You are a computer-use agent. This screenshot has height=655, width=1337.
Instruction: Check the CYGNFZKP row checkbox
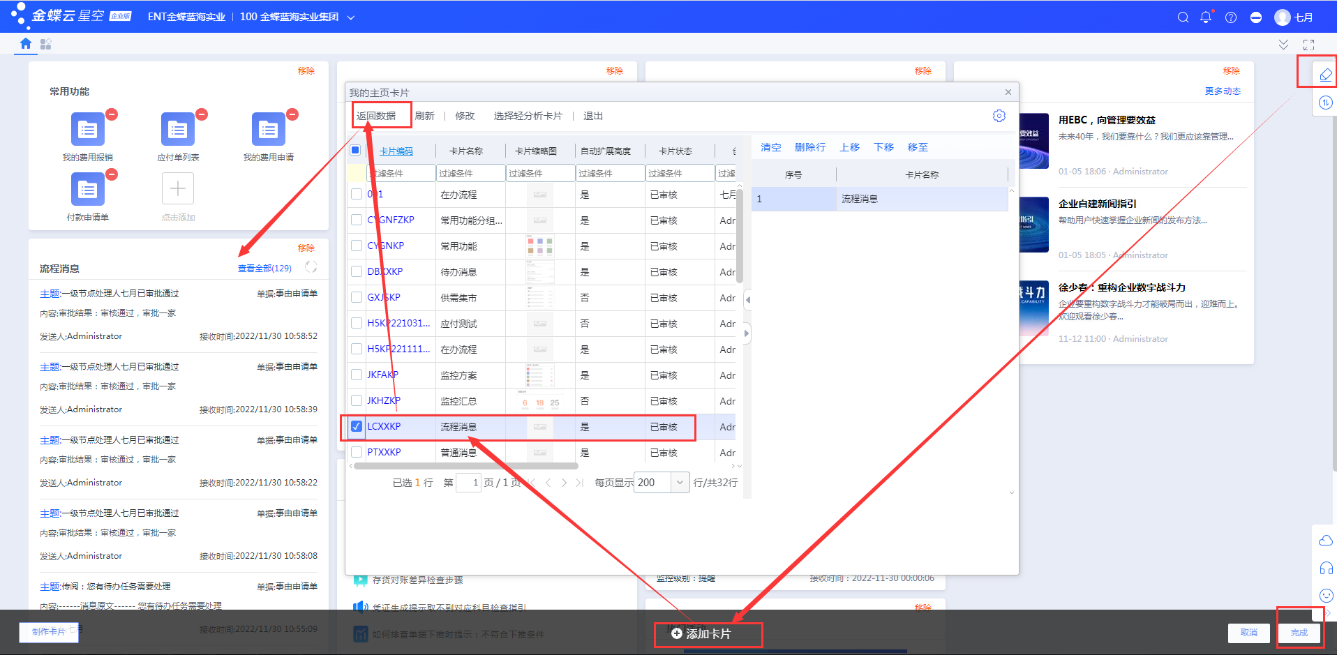pyautogui.click(x=357, y=220)
